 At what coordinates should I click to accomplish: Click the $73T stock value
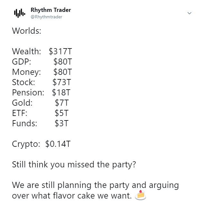click(x=62, y=82)
